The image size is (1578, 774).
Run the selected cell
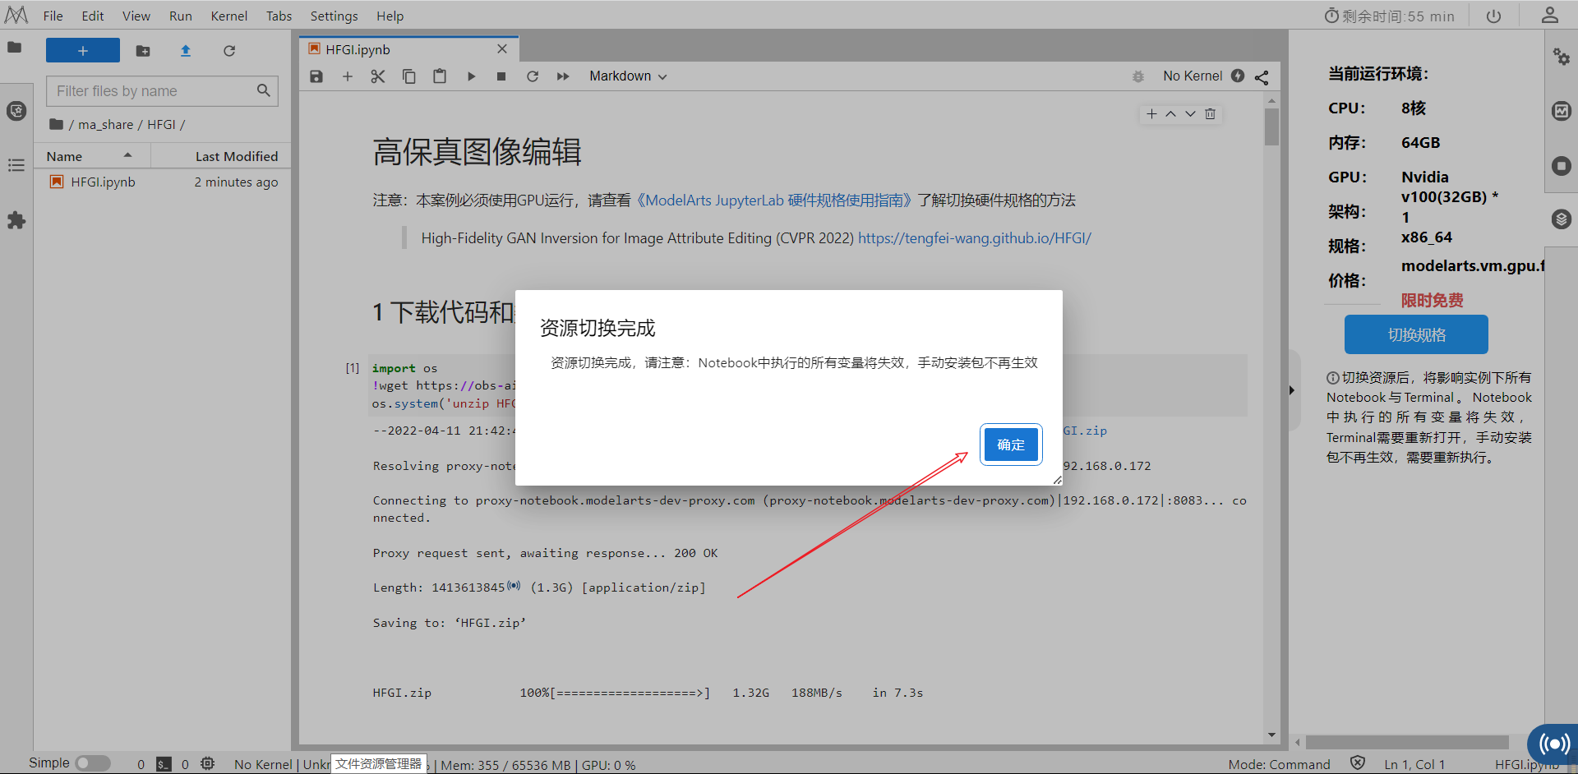pyautogui.click(x=471, y=76)
